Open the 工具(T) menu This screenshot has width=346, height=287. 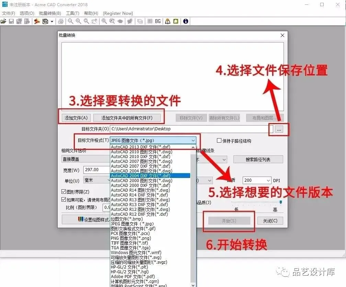click(72, 13)
